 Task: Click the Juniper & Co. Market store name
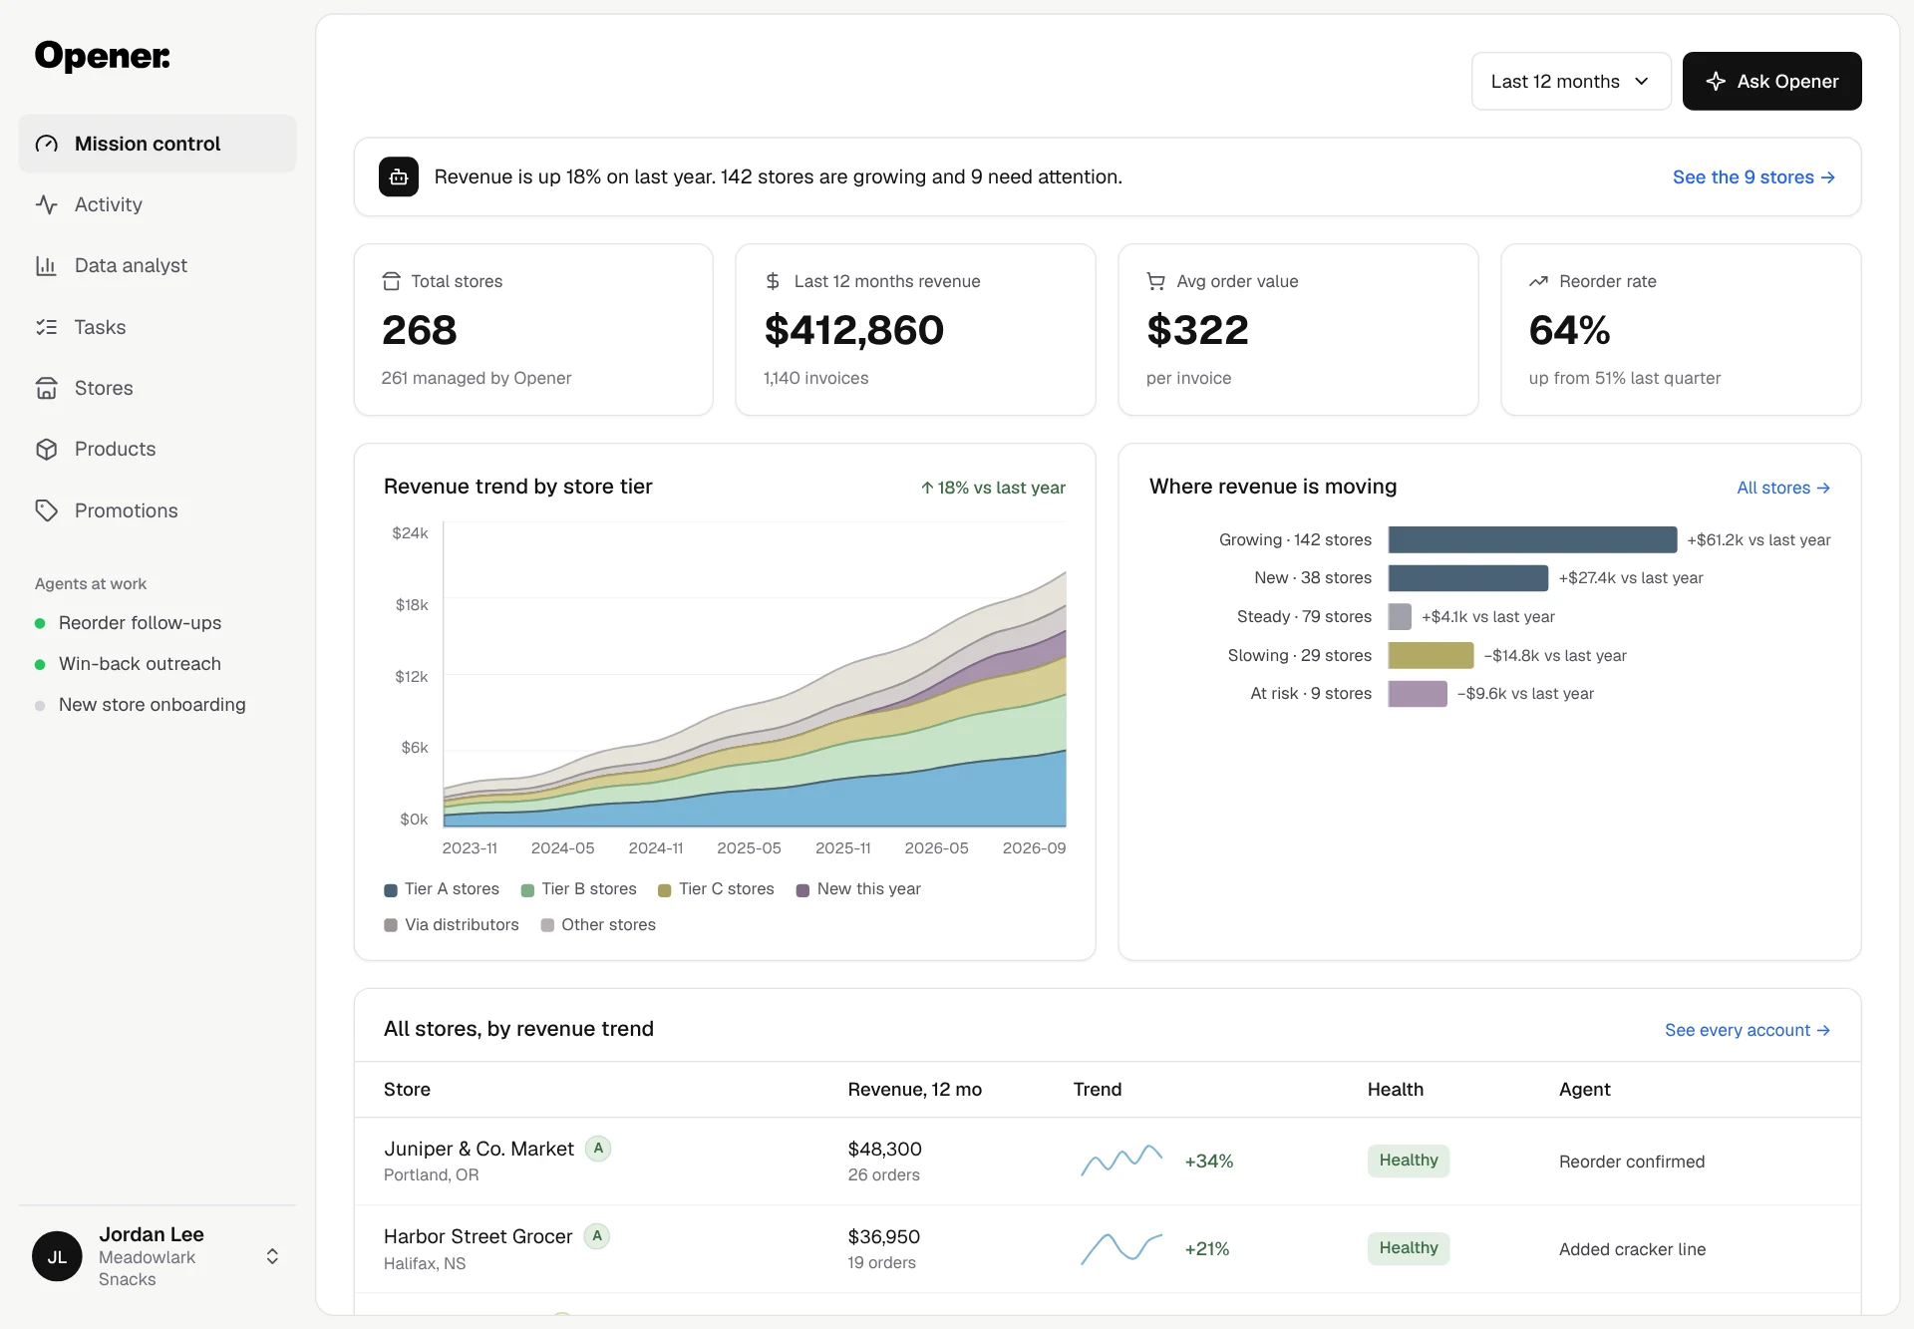point(478,1149)
